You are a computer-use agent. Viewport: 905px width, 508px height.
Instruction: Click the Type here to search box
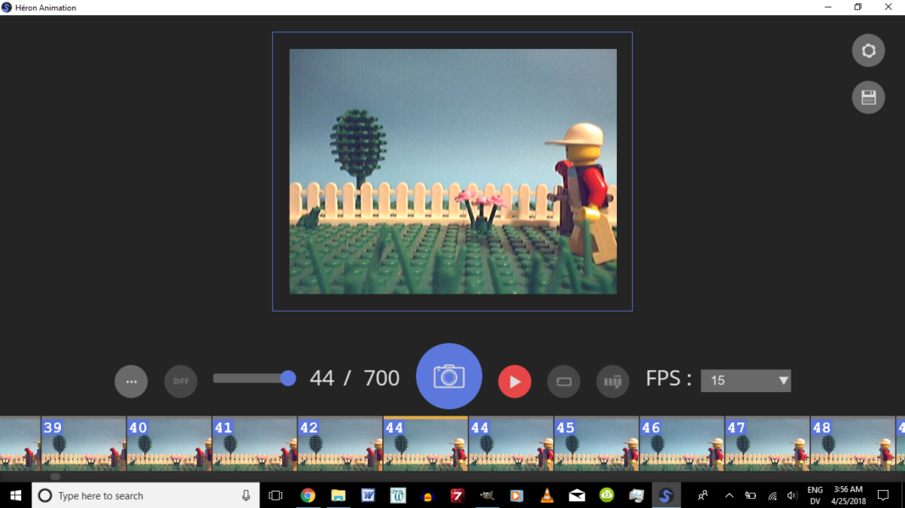tap(144, 495)
